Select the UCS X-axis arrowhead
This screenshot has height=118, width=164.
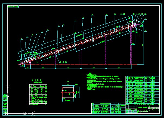tap(25, 113)
